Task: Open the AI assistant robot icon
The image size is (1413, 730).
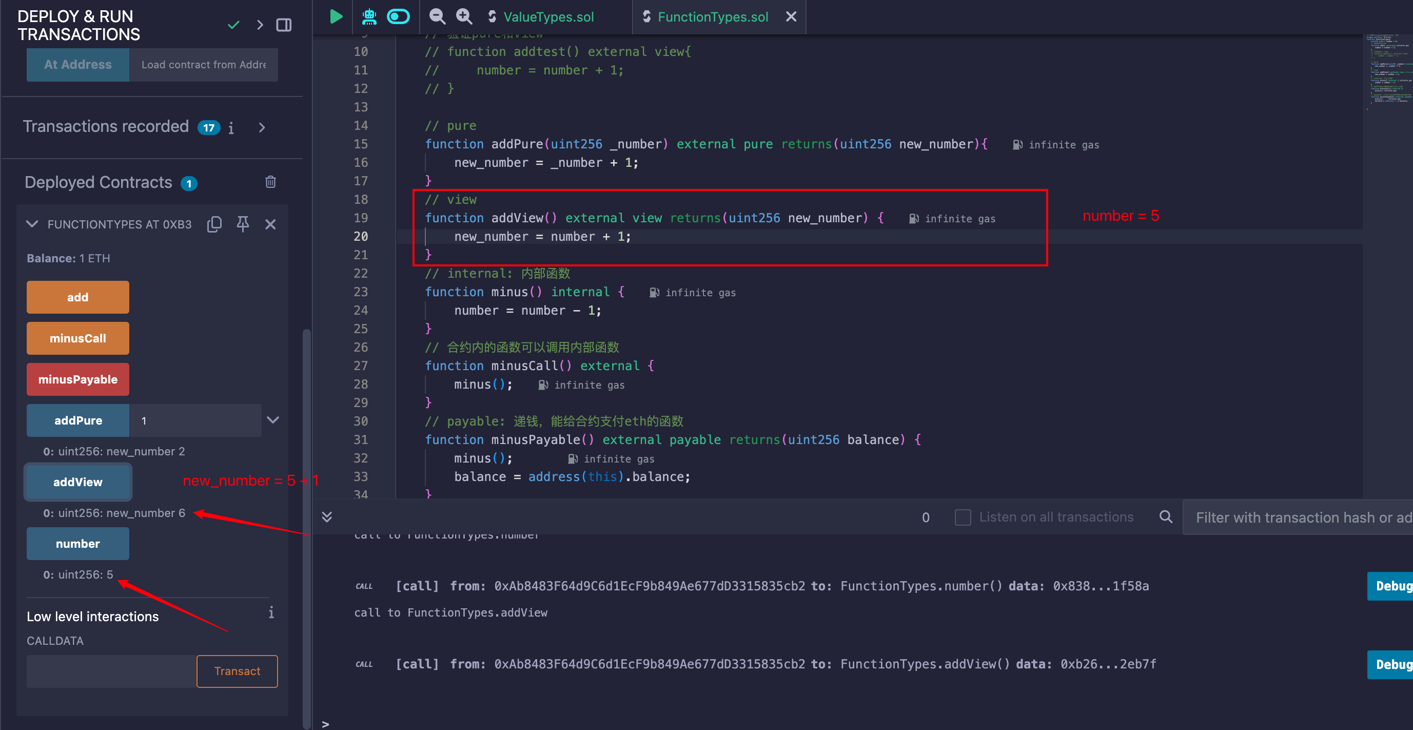Action: [369, 16]
